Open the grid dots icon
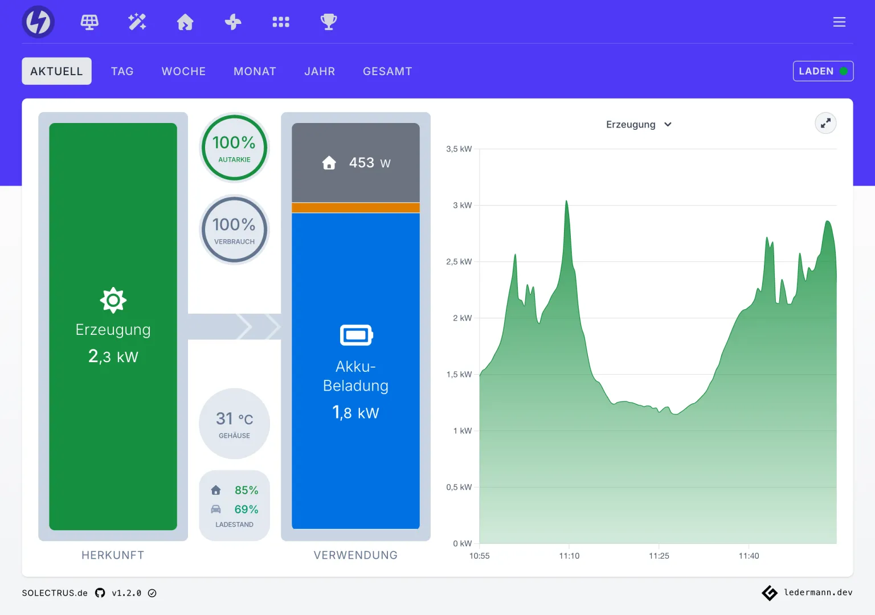875x615 pixels. 281,22
